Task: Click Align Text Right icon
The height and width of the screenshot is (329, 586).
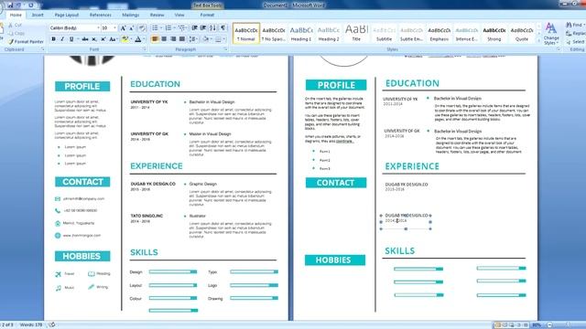Action: pyautogui.click(x=173, y=39)
